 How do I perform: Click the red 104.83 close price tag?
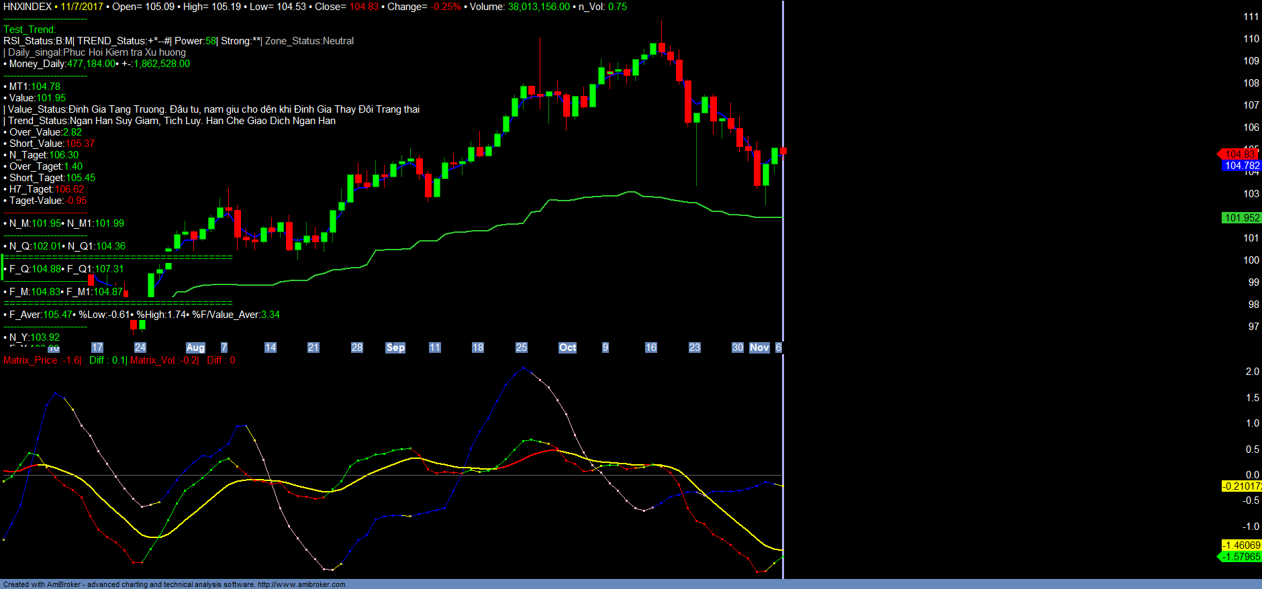pyautogui.click(x=1240, y=154)
